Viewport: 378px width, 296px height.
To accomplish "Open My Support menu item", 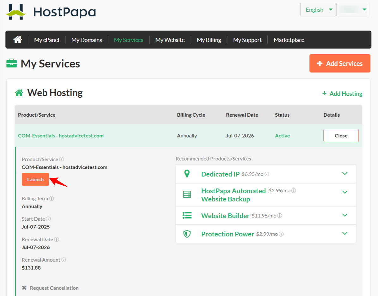I will click(x=247, y=40).
